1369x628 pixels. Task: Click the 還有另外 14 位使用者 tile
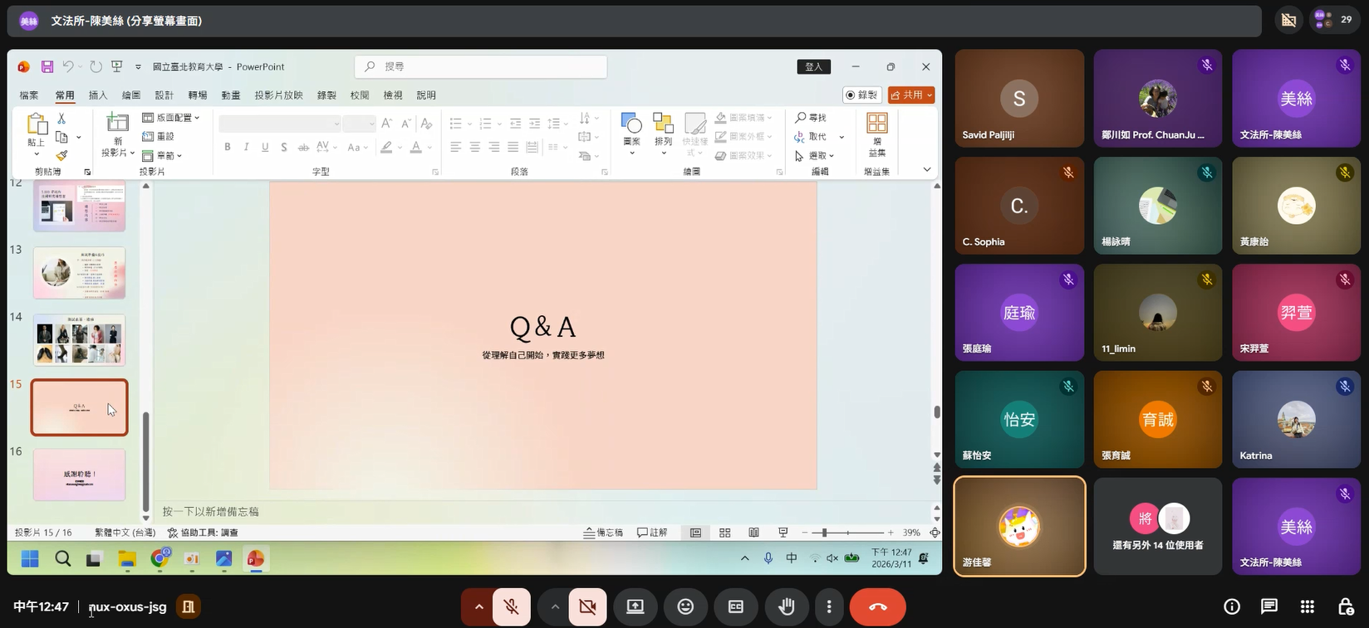click(1158, 526)
